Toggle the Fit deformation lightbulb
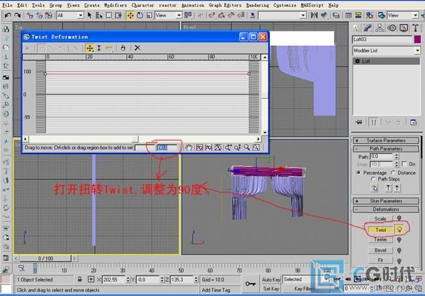Viewport: 425px width, 296px height. [399, 261]
